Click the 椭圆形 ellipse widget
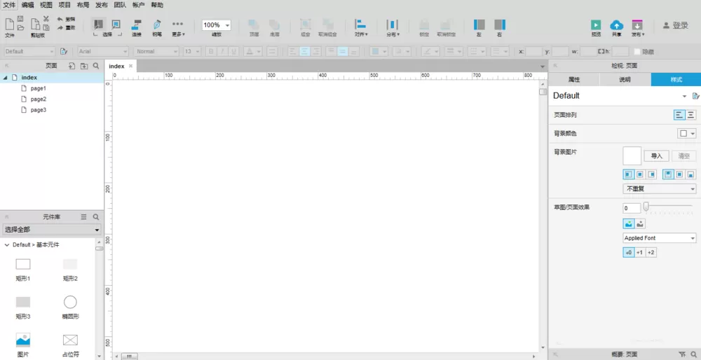 (70, 307)
